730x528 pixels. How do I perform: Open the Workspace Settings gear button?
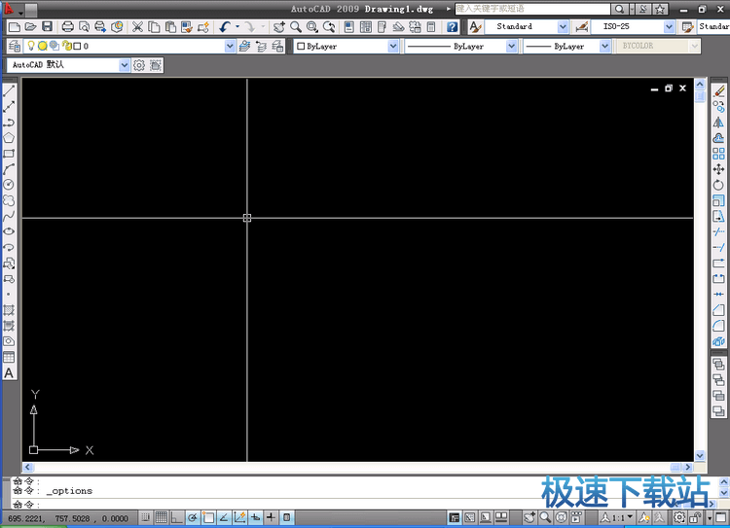click(x=139, y=65)
